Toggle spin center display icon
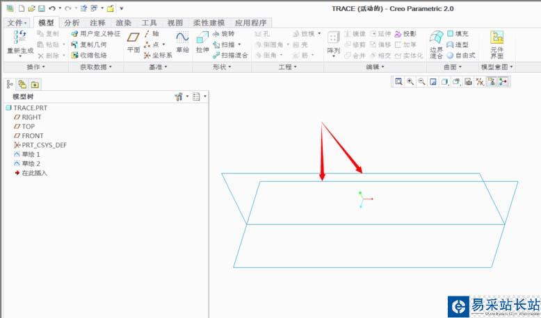 (503, 82)
